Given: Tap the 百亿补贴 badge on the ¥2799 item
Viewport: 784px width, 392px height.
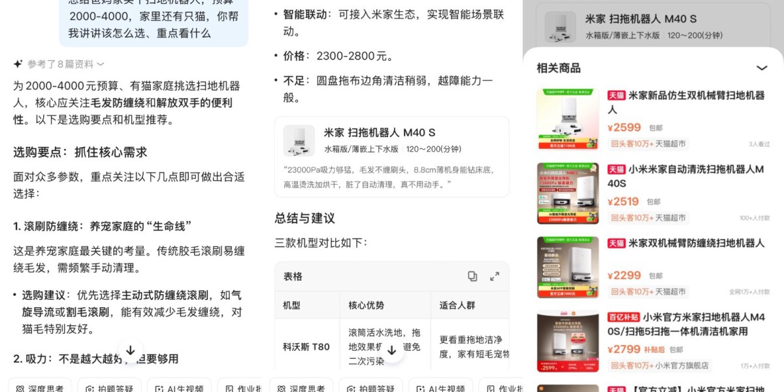Looking at the screenshot, I should (623, 317).
